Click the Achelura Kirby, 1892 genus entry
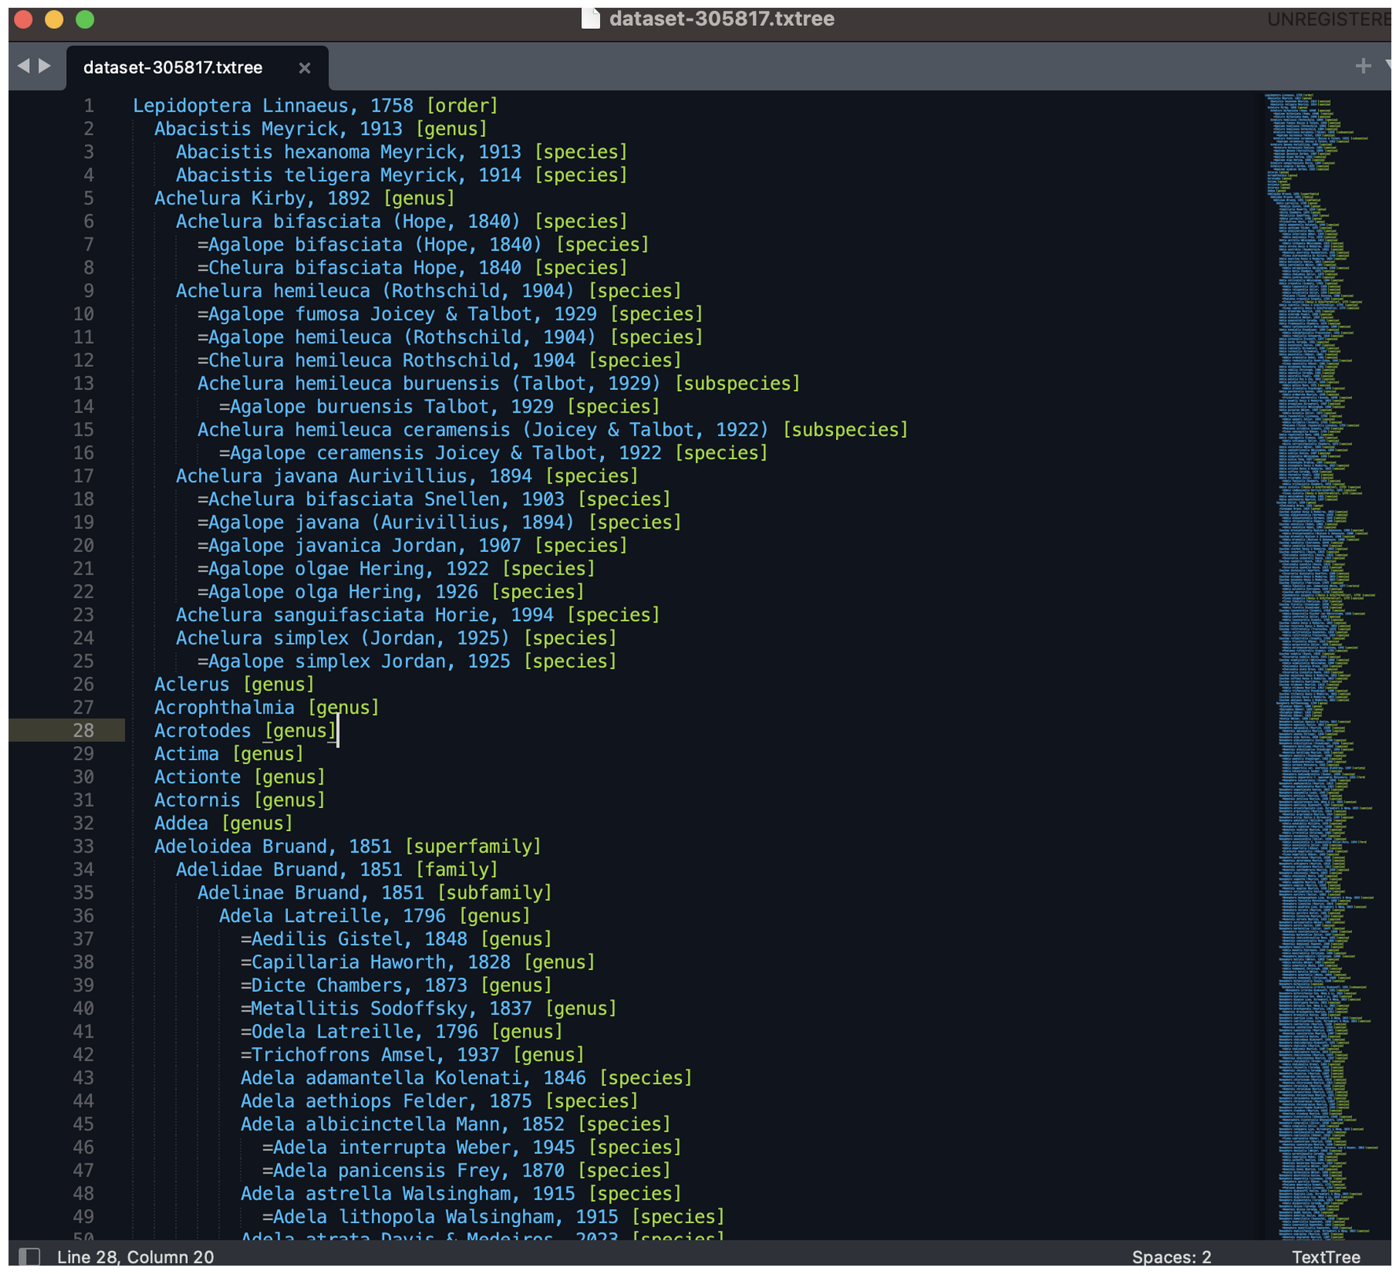 (304, 198)
